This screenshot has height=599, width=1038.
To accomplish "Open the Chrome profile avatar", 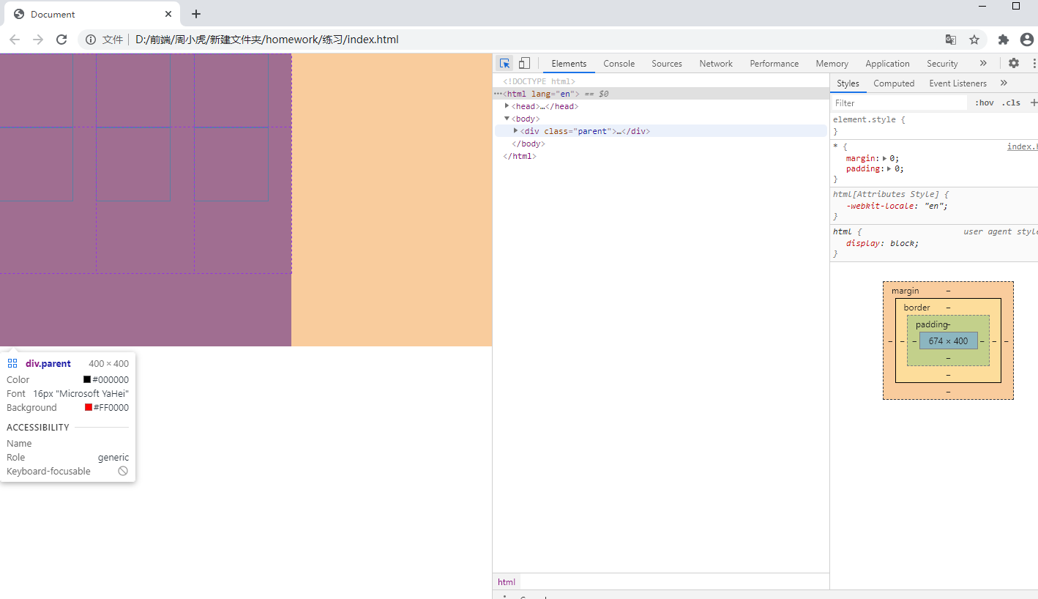I will [x=1027, y=40].
